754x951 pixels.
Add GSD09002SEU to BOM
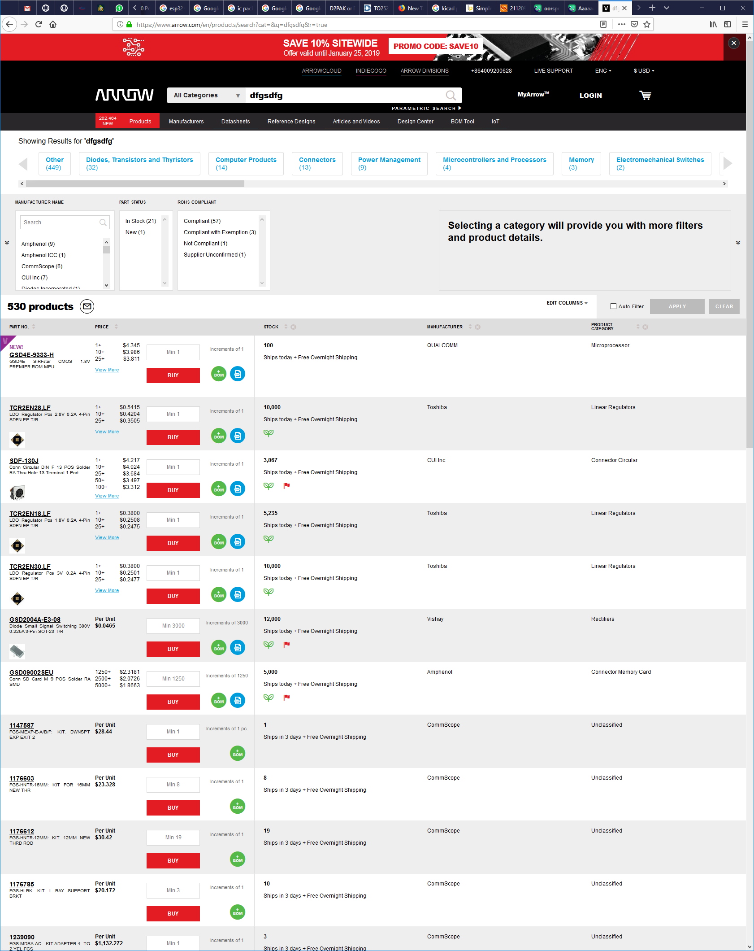click(x=219, y=700)
